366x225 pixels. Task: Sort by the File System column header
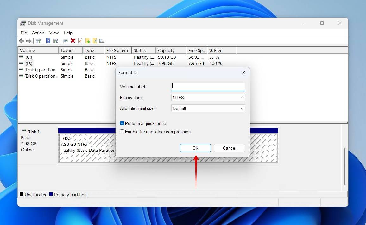(x=118, y=50)
